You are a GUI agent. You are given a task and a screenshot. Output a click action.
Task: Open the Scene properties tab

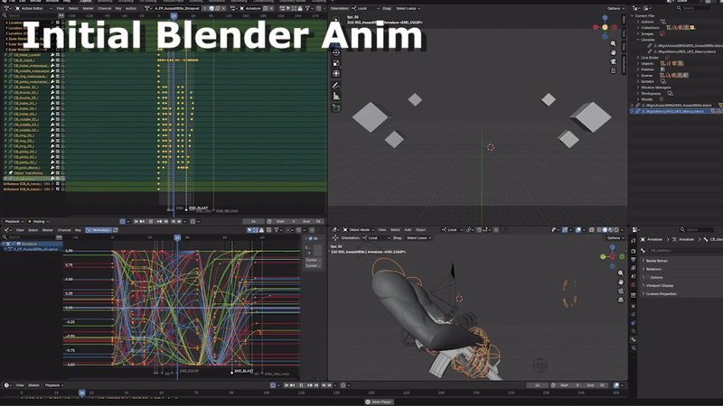[634, 277]
